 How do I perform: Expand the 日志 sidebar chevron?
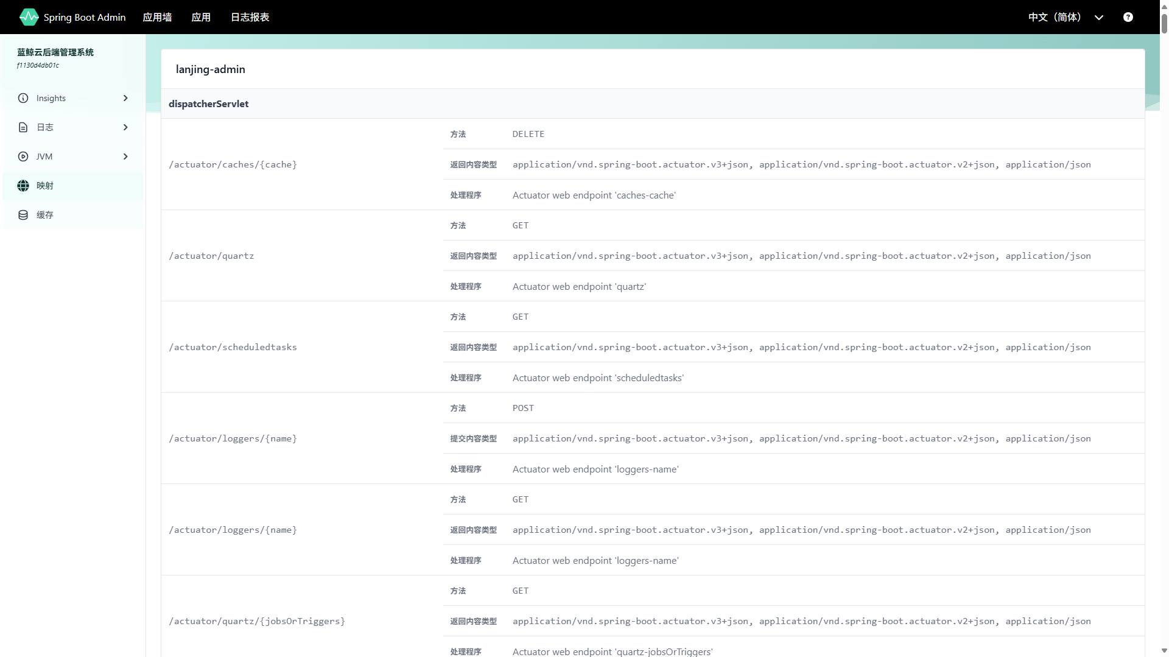pos(125,127)
